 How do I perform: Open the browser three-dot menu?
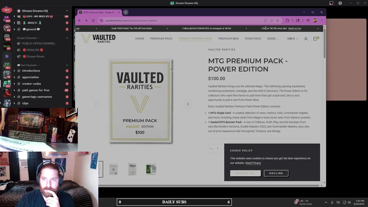pos(322,20)
